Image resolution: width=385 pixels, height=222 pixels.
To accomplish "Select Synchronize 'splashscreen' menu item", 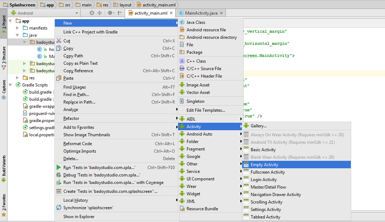I will tap(88, 208).
